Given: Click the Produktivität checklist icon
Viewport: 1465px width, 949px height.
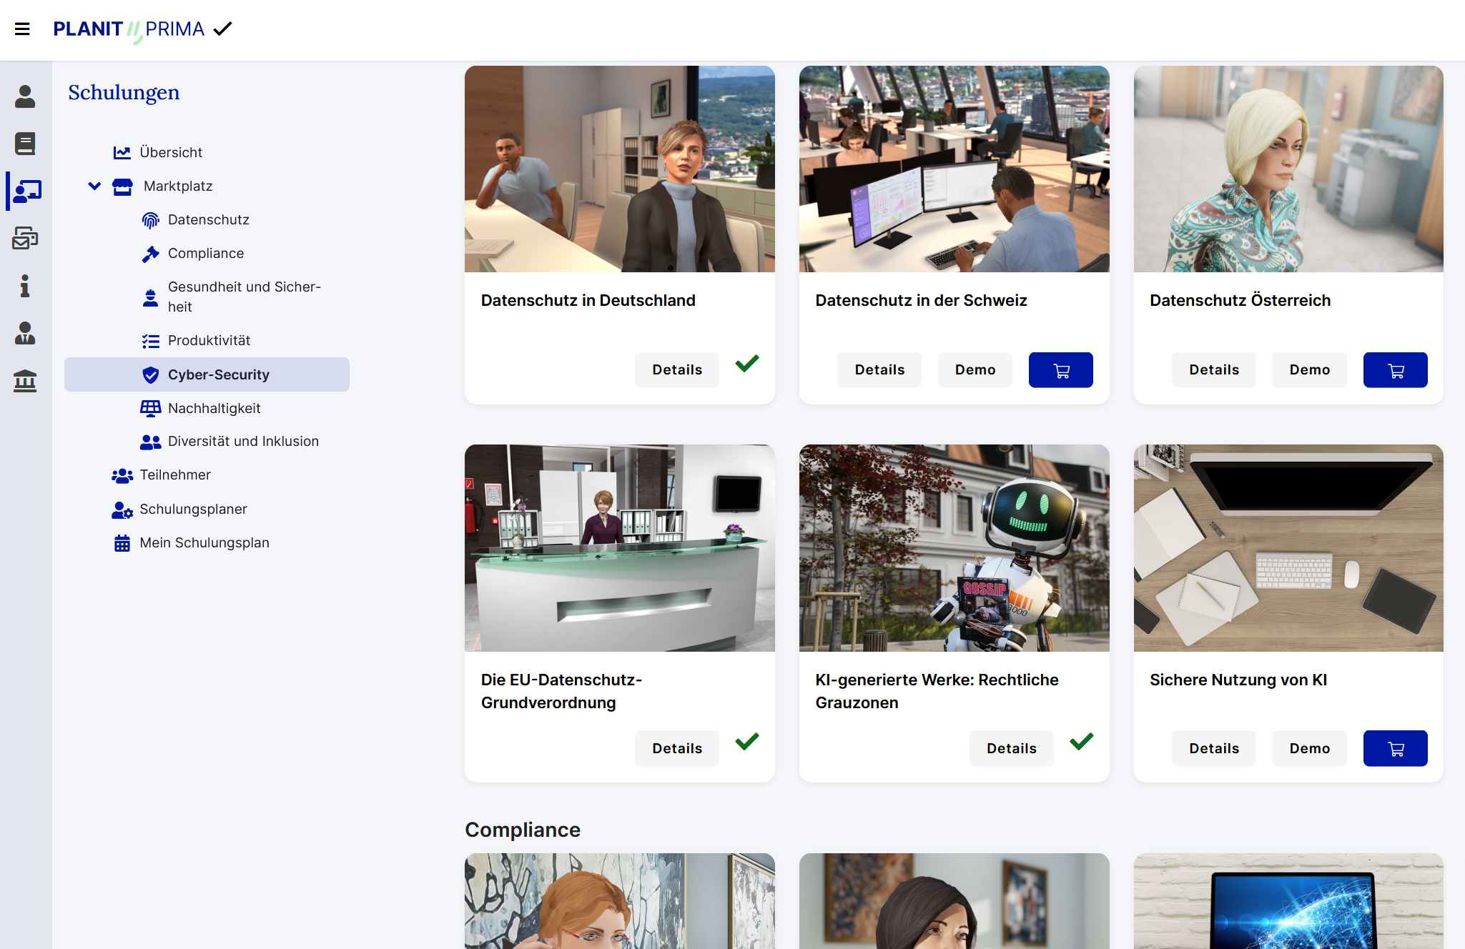Looking at the screenshot, I should [x=150, y=342].
